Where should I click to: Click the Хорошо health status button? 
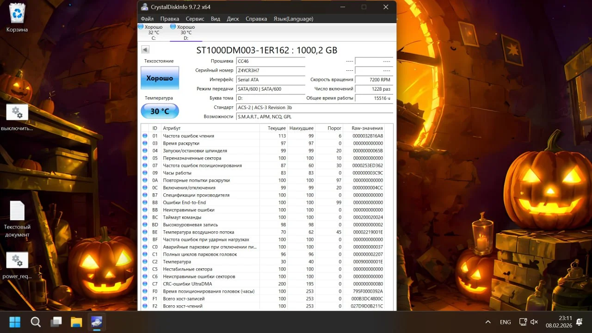pyautogui.click(x=160, y=78)
